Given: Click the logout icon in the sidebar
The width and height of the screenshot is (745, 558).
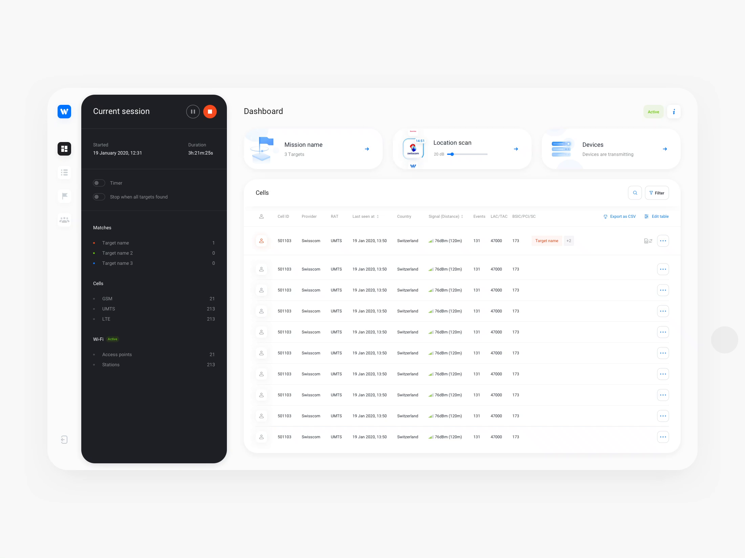Looking at the screenshot, I should coord(64,440).
